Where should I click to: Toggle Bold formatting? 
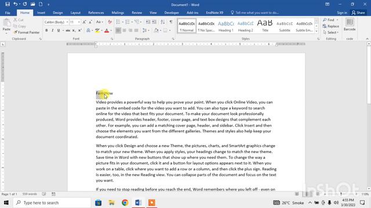click(x=46, y=31)
